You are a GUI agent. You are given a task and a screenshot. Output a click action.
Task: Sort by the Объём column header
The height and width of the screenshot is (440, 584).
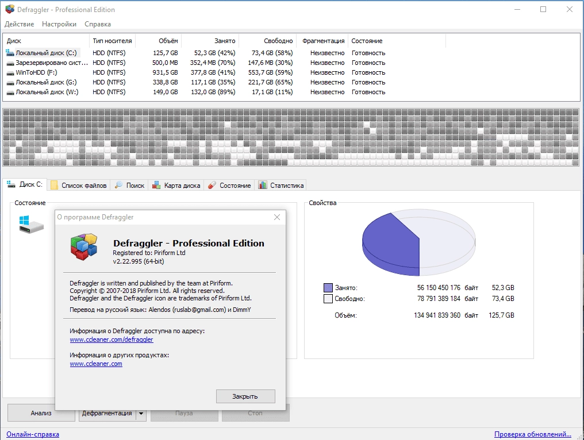tap(158, 41)
